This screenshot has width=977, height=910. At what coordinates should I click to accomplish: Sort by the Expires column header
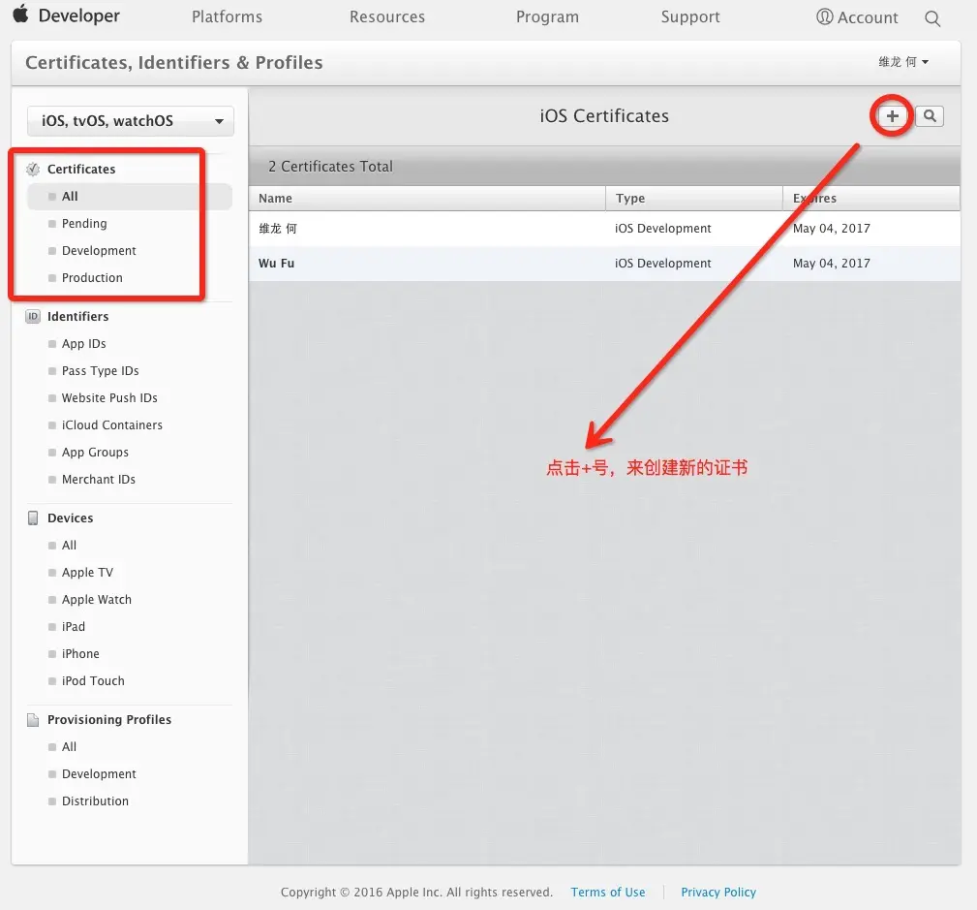point(871,199)
